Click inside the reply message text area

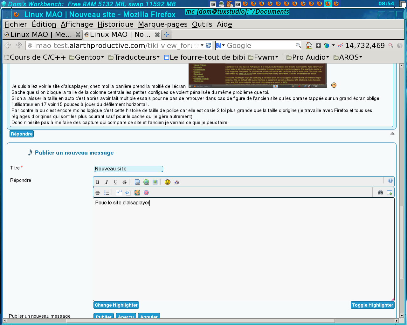point(244,249)
